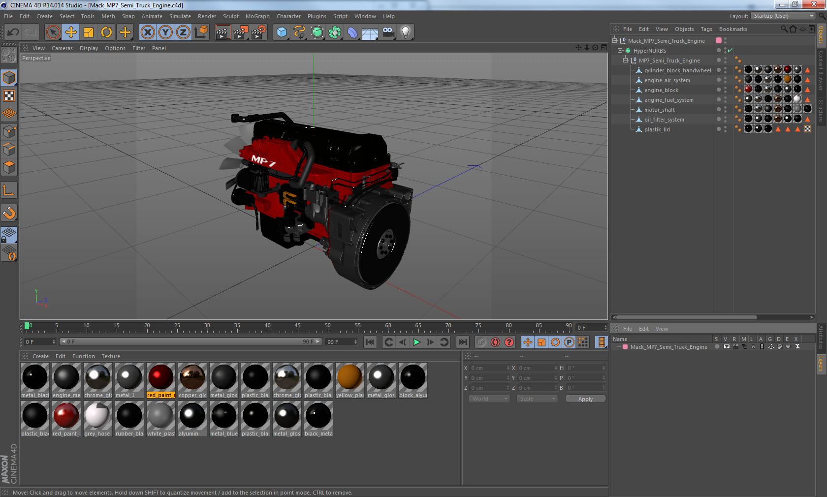The height and width of the screenshot is (497, 827).
Task: Click the object manager search magnifier icon
Action: pos(784,29)
